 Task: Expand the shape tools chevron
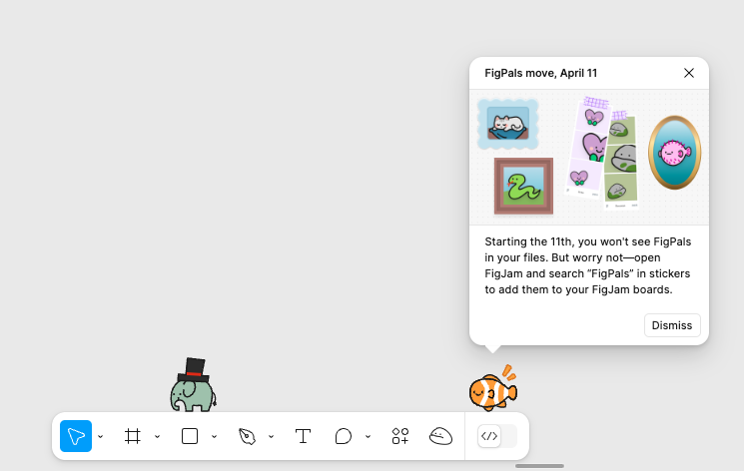[214, 436]
